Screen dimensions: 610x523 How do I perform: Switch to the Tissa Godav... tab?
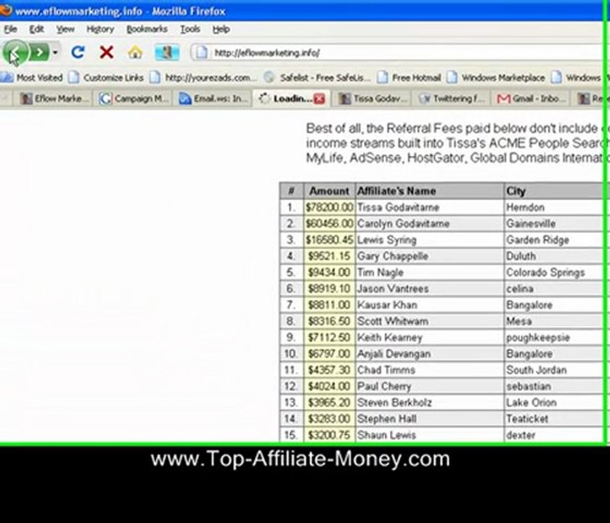coord(373,99)
